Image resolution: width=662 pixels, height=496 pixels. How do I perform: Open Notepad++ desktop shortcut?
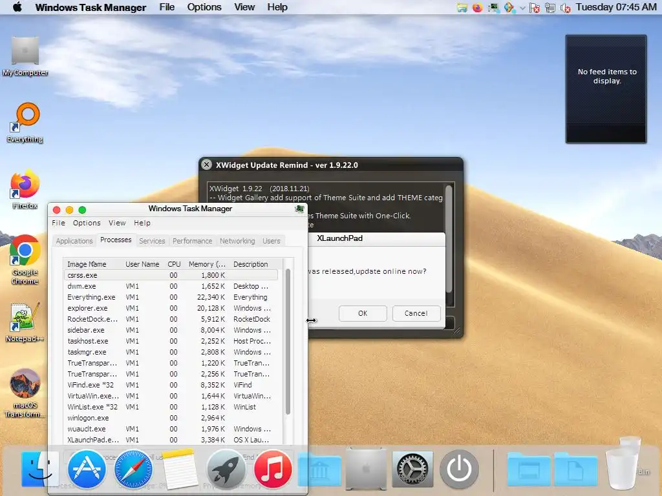click(x=25, y=323)
